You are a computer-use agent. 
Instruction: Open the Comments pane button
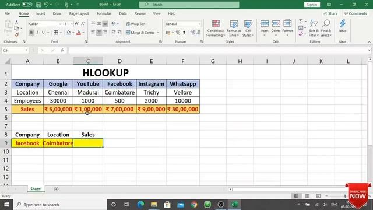click(x=356, y=13)
